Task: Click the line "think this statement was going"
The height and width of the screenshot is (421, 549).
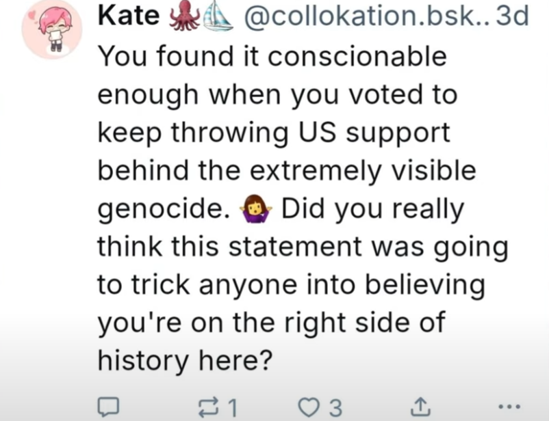Action: (303, 247)
